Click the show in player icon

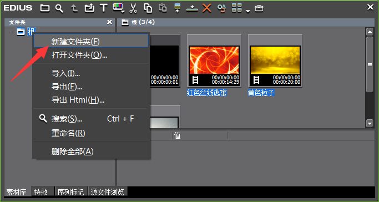click(178, 8)
